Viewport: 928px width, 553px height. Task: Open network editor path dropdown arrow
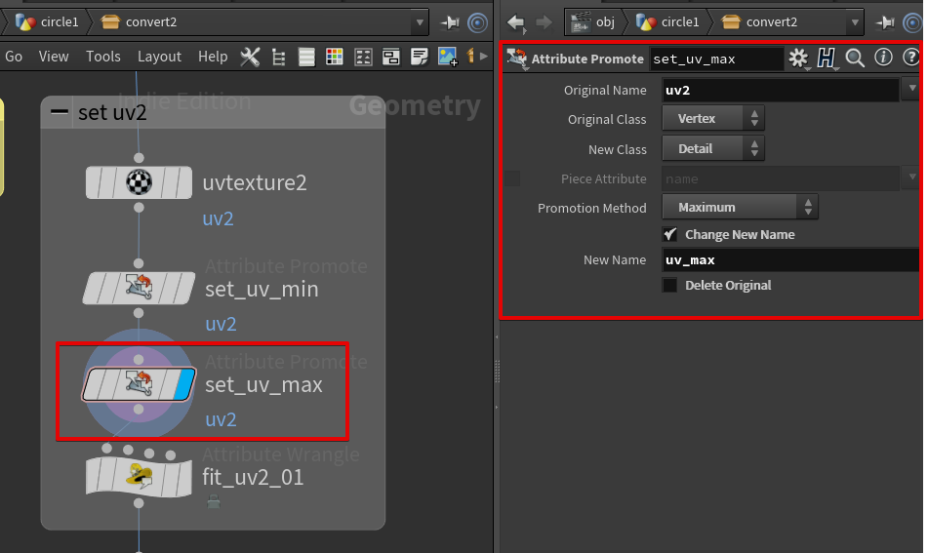pos(420,22)
